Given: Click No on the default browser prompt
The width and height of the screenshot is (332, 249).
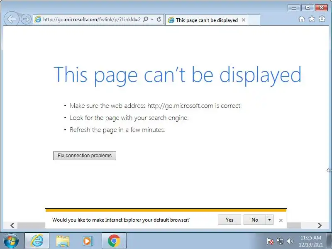Looking at the screenshot, I should click(255, 220).
